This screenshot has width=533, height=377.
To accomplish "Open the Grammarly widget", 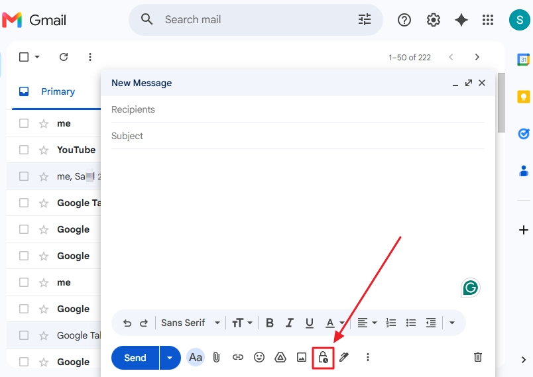I will (x=471, y=288).
